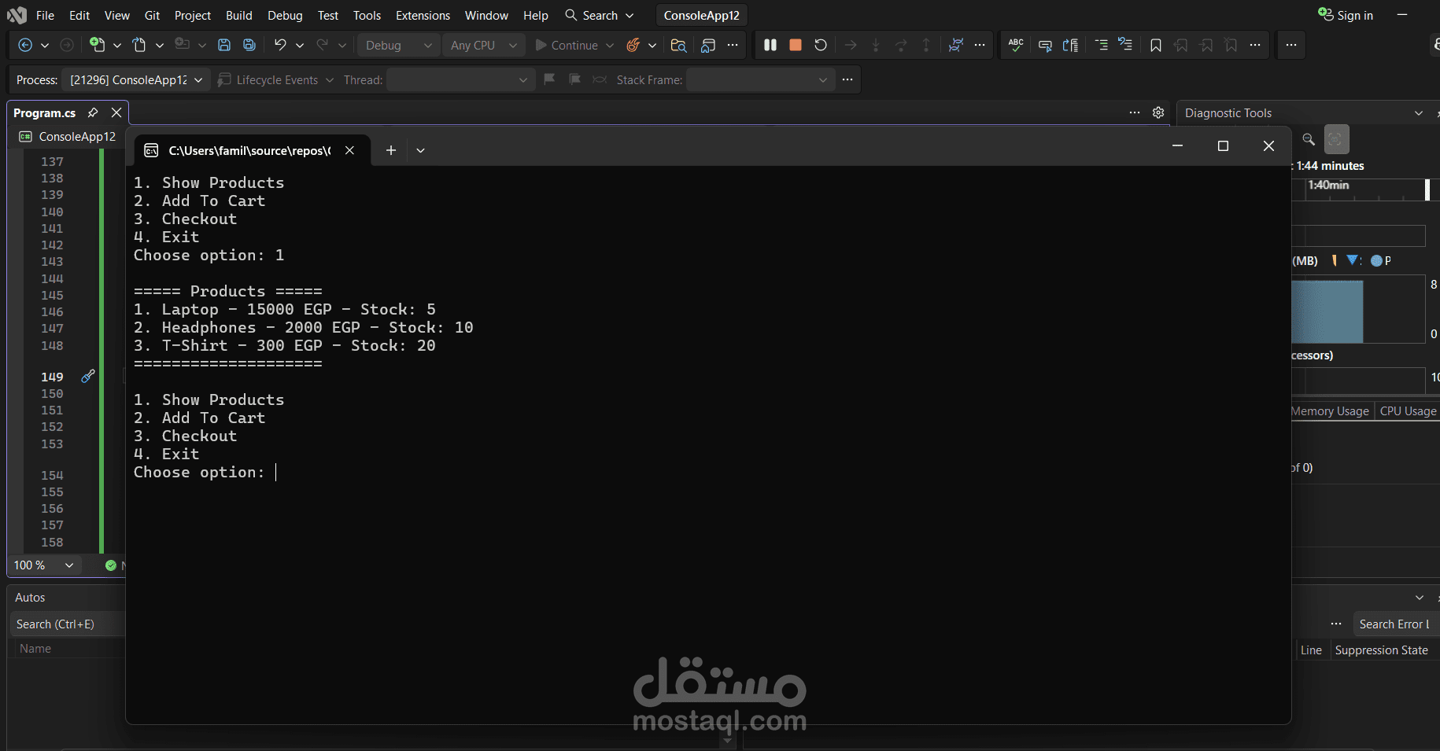The height and width of the screenshot is (751, 1440).
Task: Click the Hot Reload flame icon
Action: tap(633, 46)
